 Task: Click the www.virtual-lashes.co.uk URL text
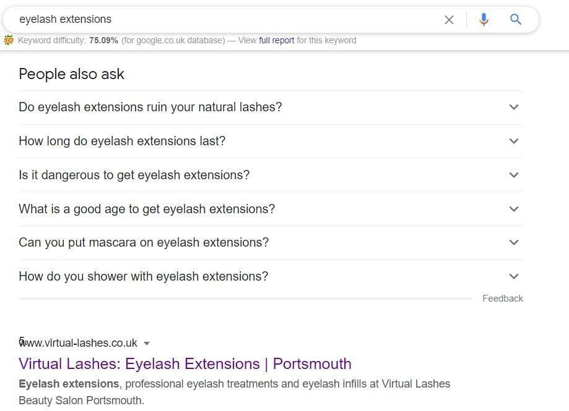80,343
